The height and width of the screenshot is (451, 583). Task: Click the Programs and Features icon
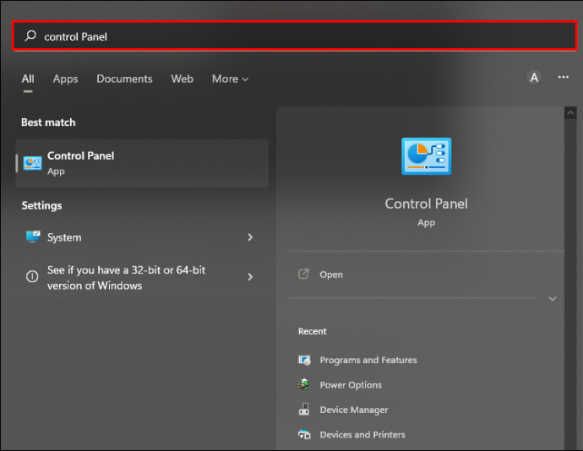coord(304,360)
